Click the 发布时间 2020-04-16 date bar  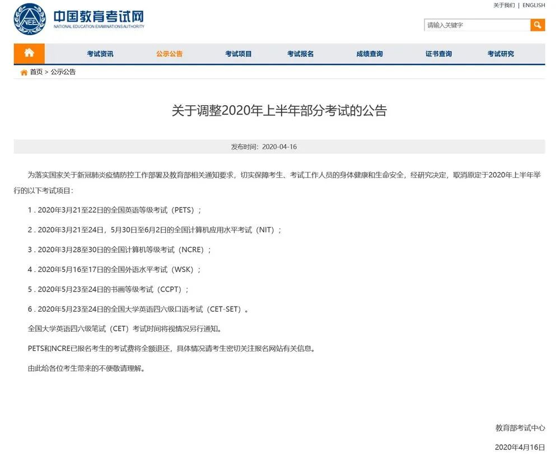coord(280,146)
